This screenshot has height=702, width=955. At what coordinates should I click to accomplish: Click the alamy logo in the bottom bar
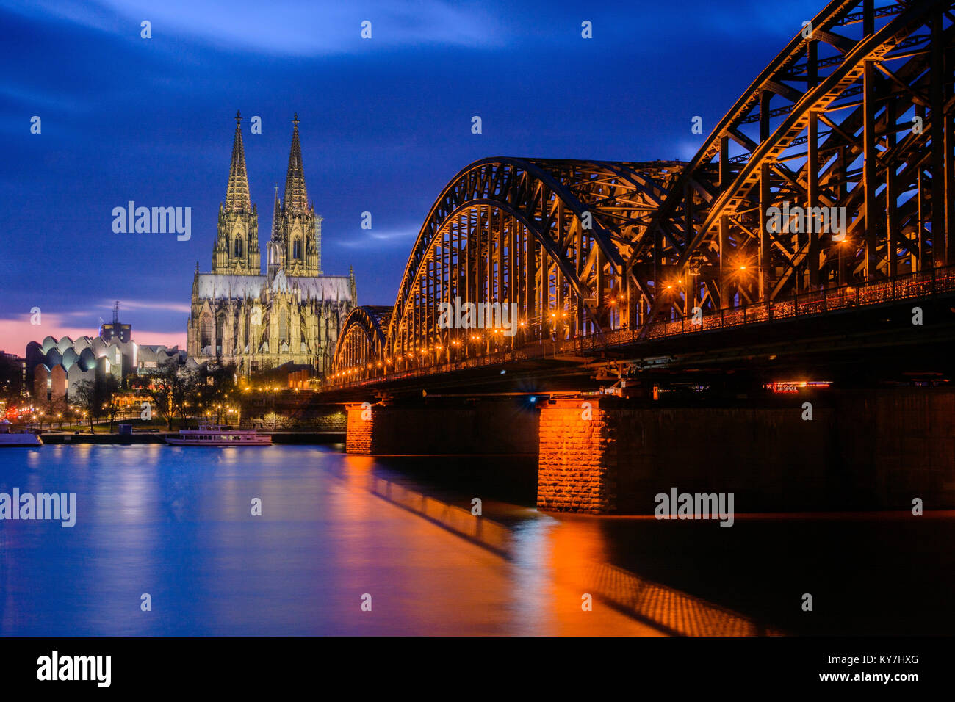(x=74, y=669)
